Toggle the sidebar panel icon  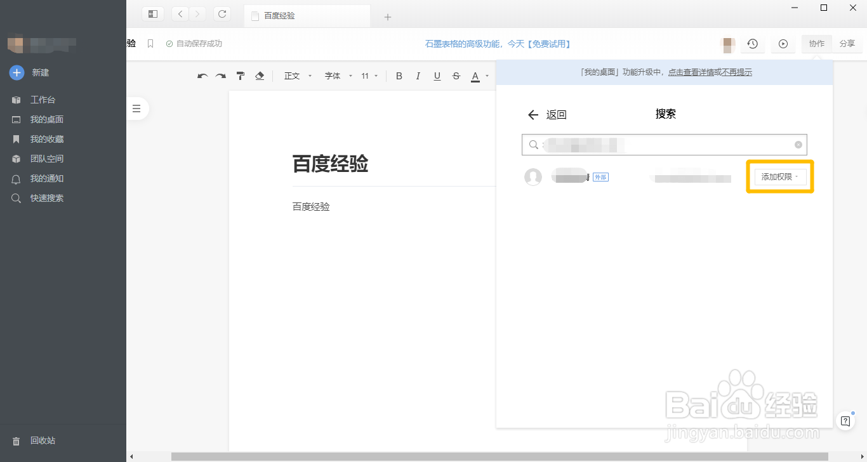click(153, 14)
